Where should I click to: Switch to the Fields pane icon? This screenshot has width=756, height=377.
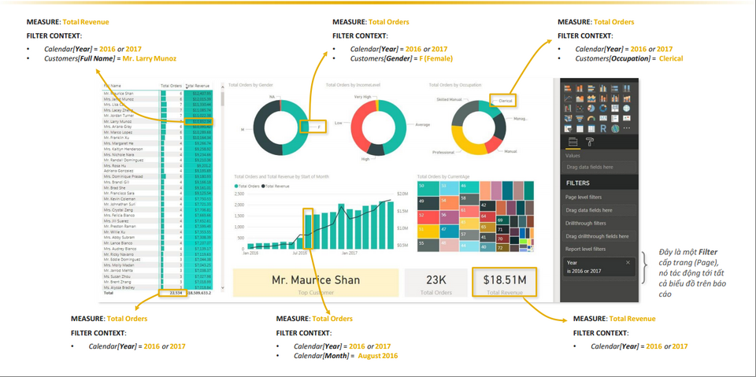tap(573, 142)
